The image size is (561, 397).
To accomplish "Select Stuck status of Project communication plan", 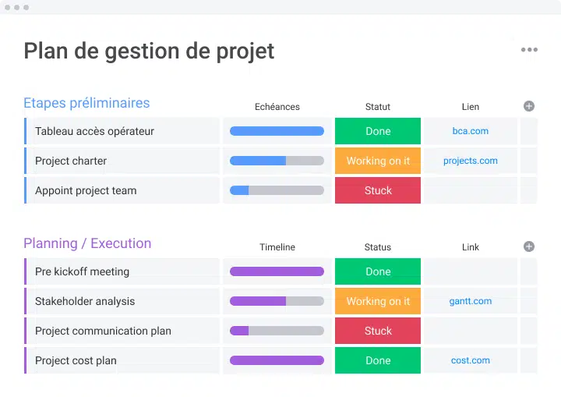I will click(378, 331).
